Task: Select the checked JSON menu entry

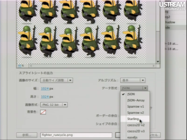Action: coord(135,94)
